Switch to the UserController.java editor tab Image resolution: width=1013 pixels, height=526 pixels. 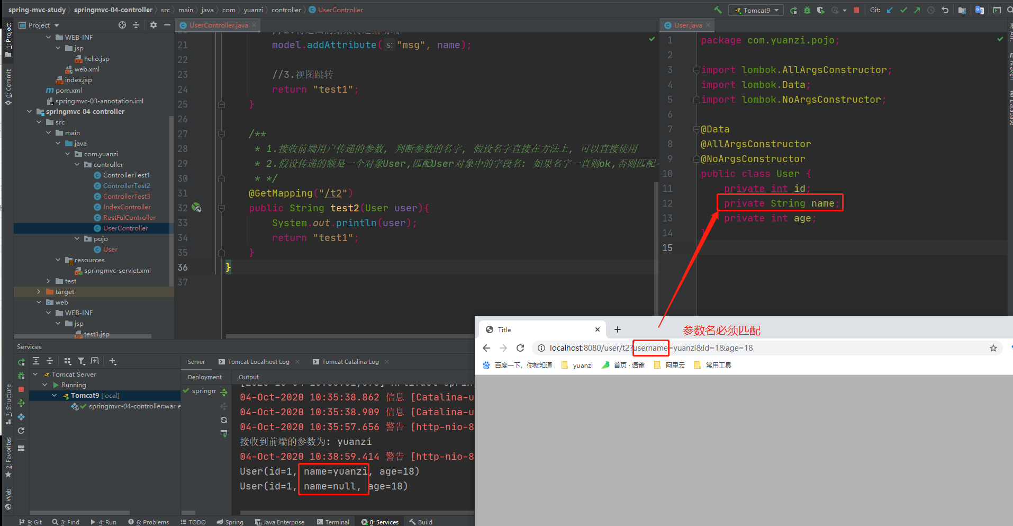[x=218, y=25]
